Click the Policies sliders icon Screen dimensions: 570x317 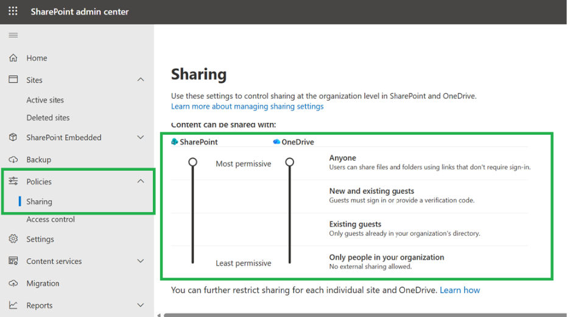(x=13, y=181)
